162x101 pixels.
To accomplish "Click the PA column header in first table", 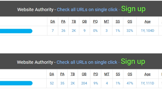I will tap(63, 21).
